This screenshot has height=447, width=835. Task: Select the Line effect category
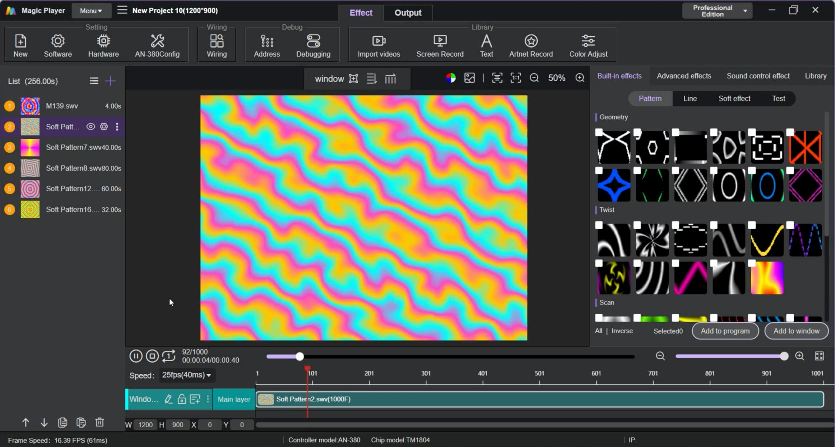point(690,98)
